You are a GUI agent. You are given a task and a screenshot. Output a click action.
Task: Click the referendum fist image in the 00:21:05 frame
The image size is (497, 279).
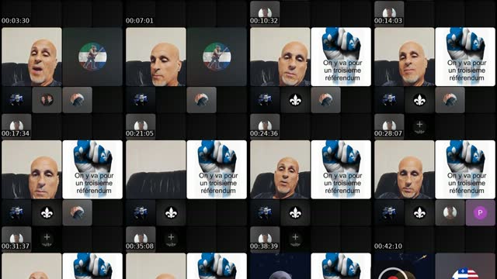point(217,170)
